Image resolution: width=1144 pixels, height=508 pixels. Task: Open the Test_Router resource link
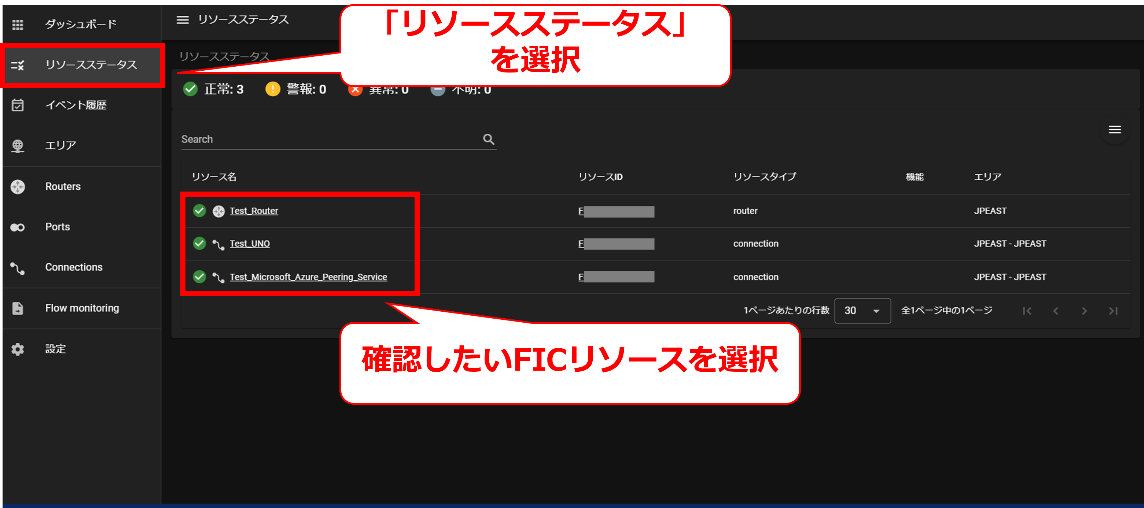254,211
